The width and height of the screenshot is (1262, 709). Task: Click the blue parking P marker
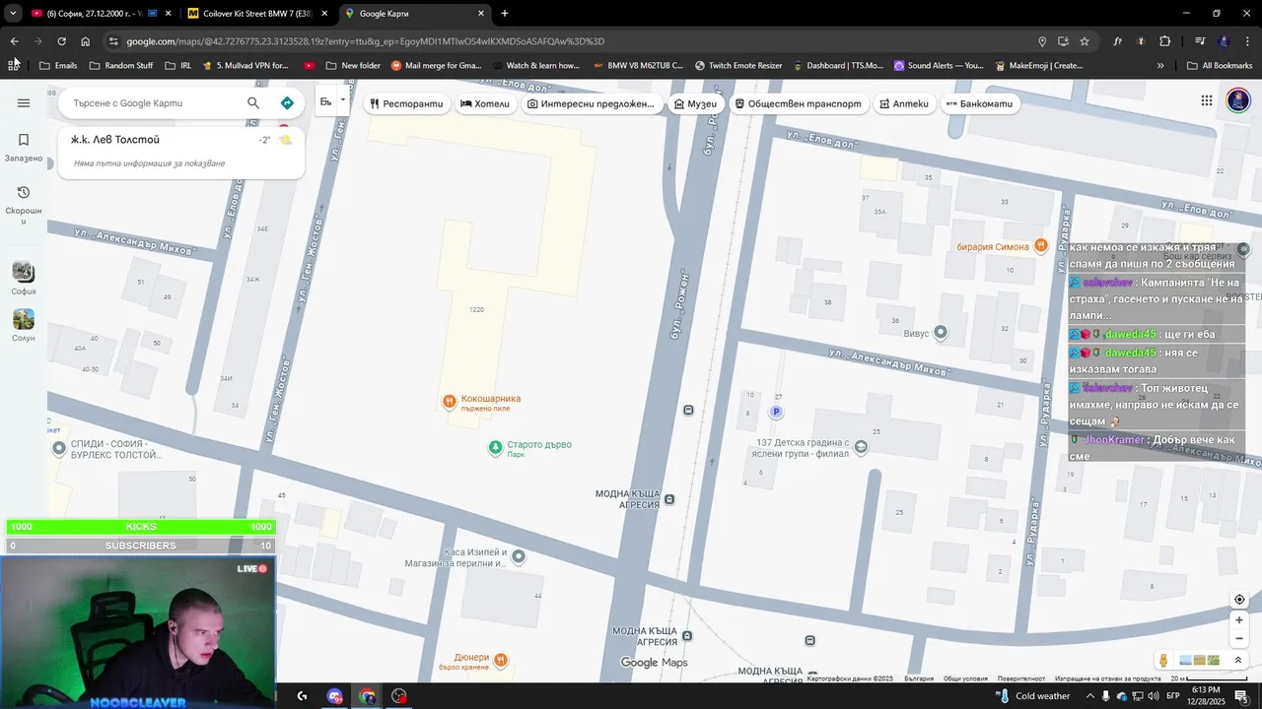click(x=776, y=413)
